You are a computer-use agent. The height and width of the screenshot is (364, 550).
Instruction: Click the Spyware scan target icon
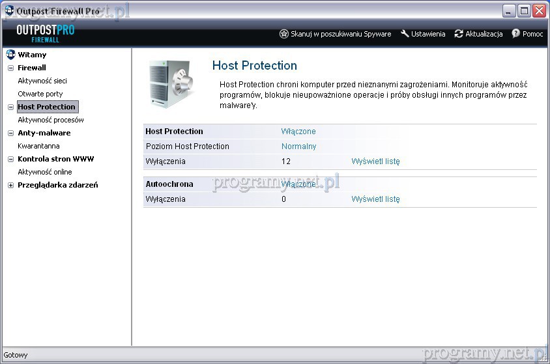(x=283, y=34)
